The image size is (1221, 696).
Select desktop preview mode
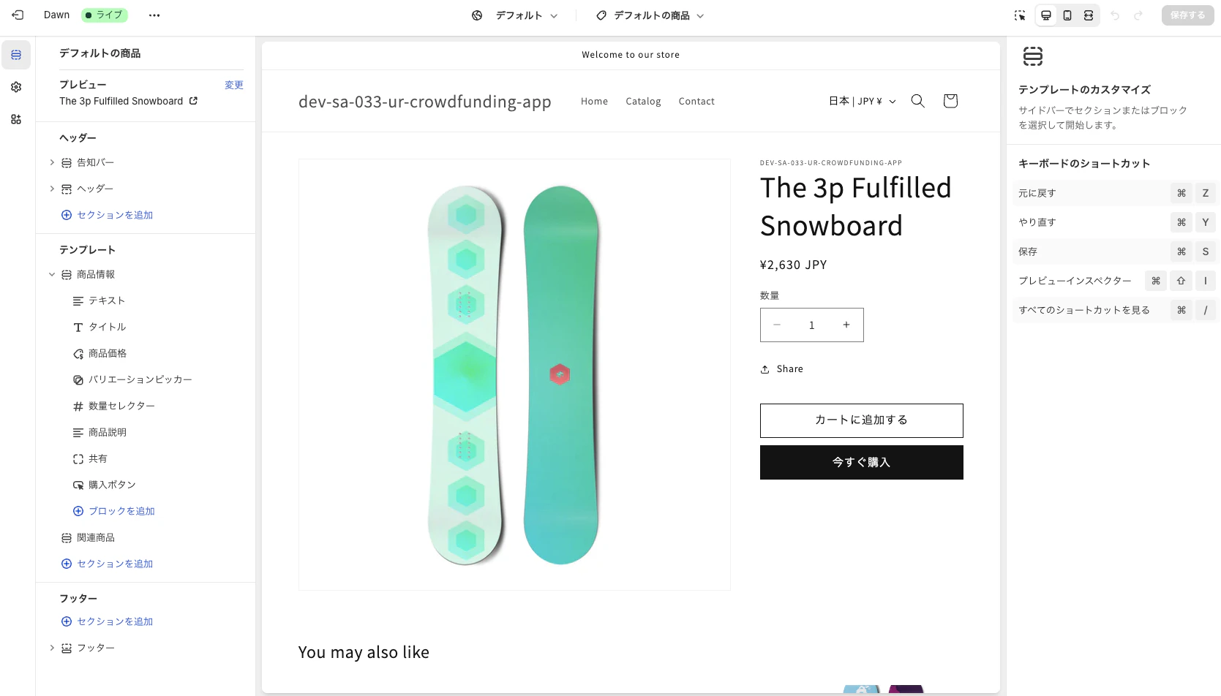(1046, 15)
